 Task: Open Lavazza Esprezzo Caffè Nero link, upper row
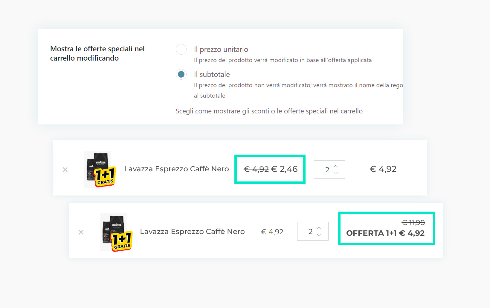[176, 169]
